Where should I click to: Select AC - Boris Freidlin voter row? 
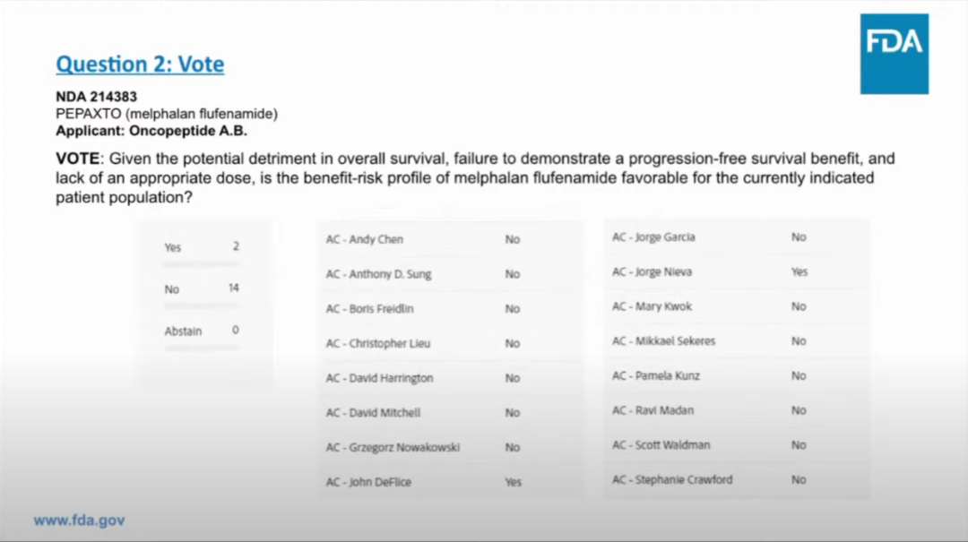[x=450, y=309]
